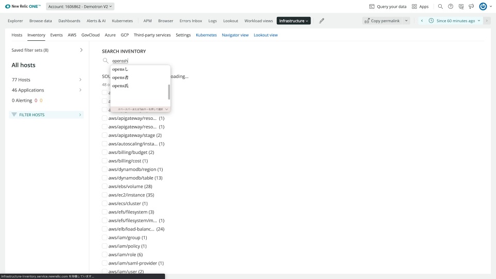Expand the 77 Hosts row
Viewport: 496px width, 279px height.
coord(47,80)
